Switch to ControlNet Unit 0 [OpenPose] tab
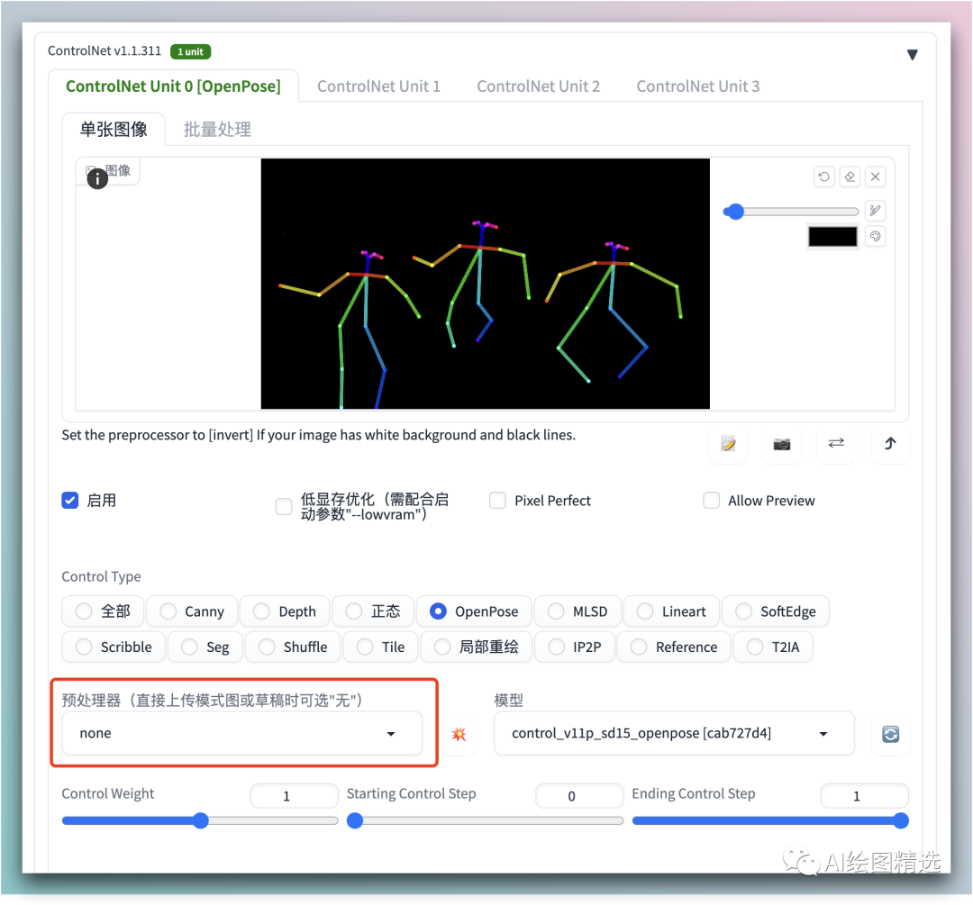The height and width of the screenshot is (905, 973). 173,86
